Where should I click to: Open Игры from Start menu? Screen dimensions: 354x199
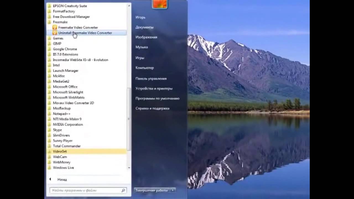140,58
